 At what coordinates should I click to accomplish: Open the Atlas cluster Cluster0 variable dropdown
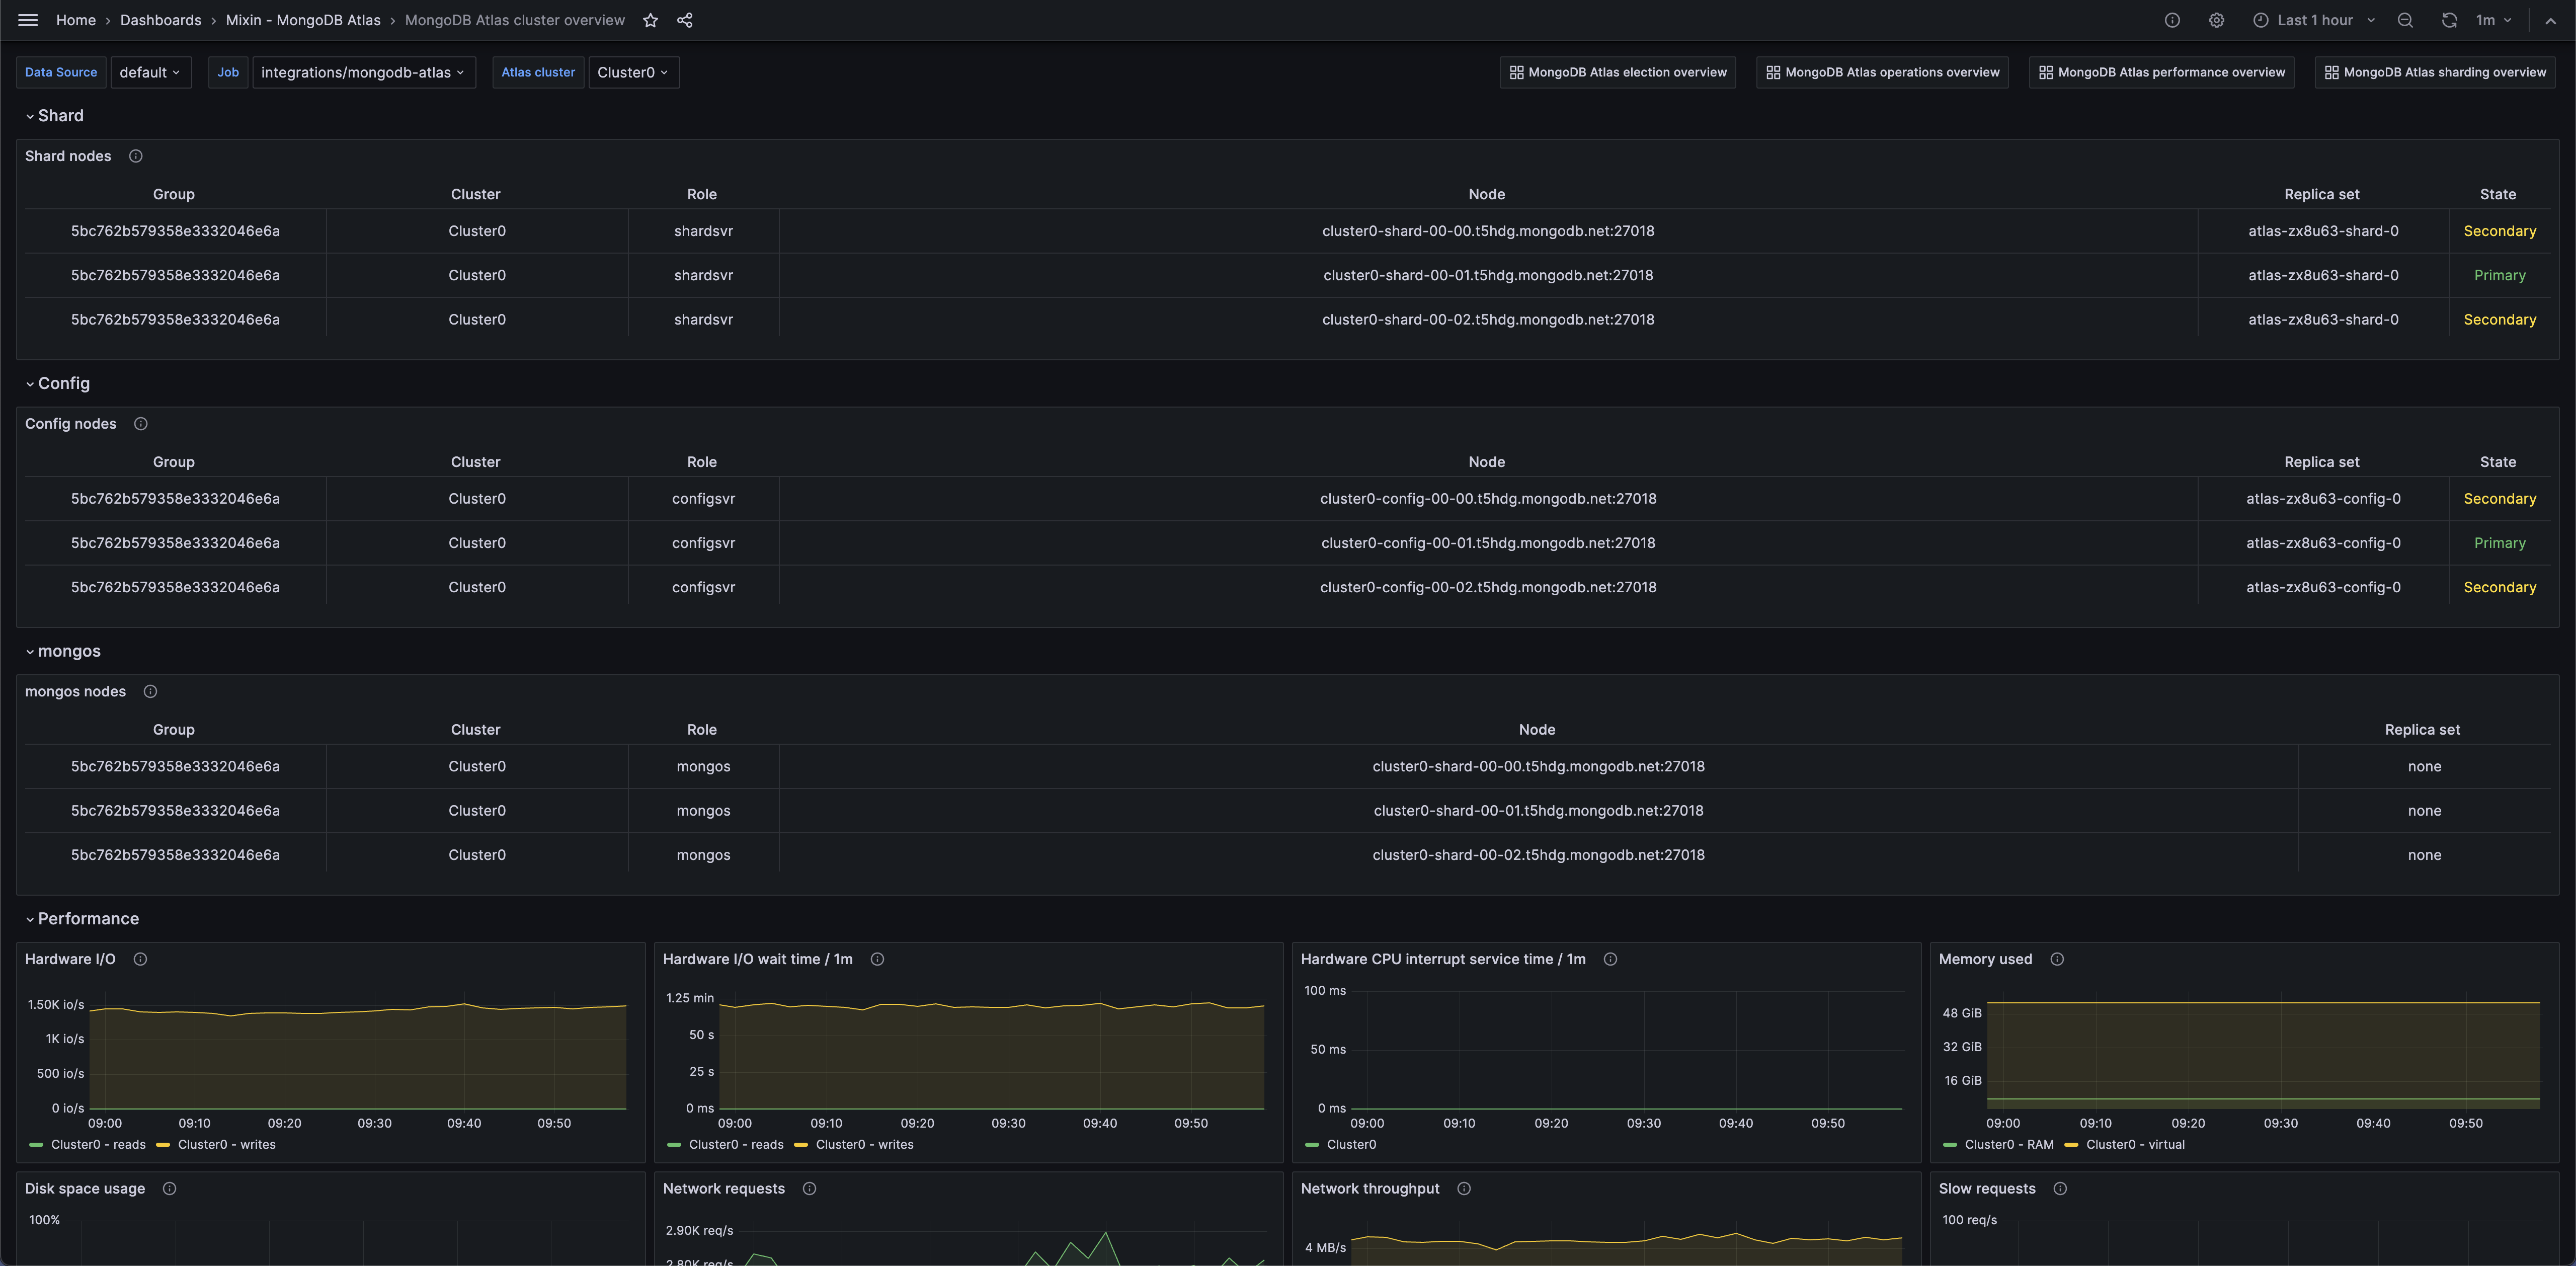tap(633, 72)
